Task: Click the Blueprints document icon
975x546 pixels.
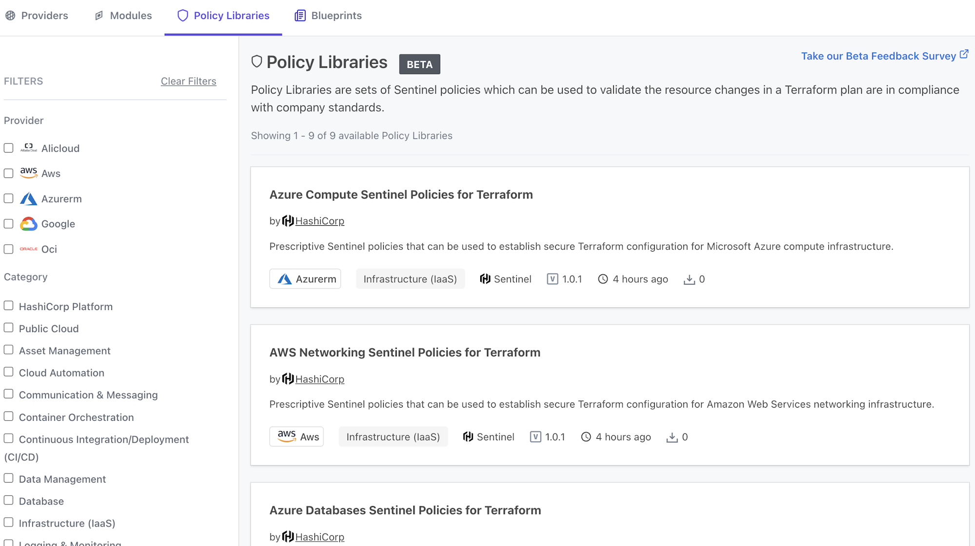Action: tap(300, 15)
